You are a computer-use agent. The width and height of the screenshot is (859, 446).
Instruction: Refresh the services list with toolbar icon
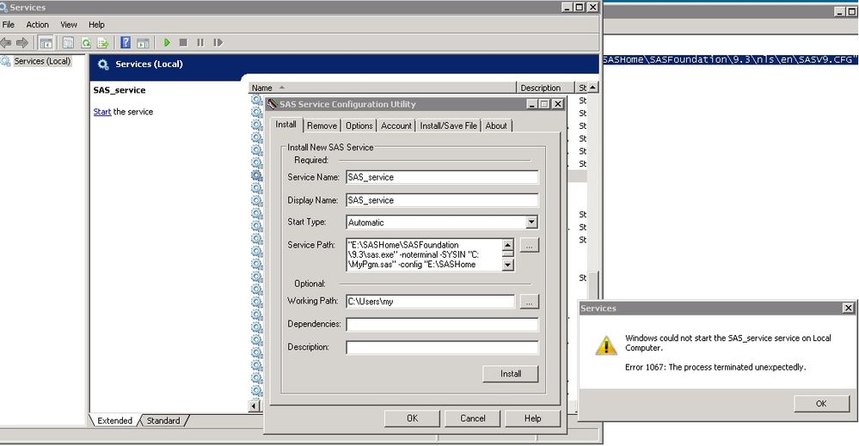click(86, 43)
